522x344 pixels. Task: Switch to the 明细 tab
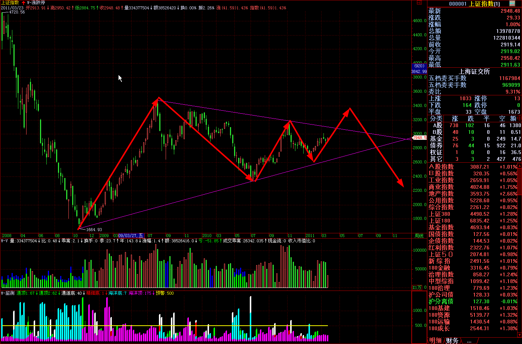[435, 340]
